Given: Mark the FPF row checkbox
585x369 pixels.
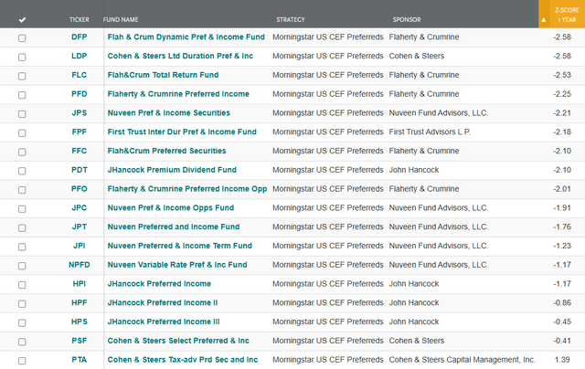Looking at the screenshot, I should point(22,133).
